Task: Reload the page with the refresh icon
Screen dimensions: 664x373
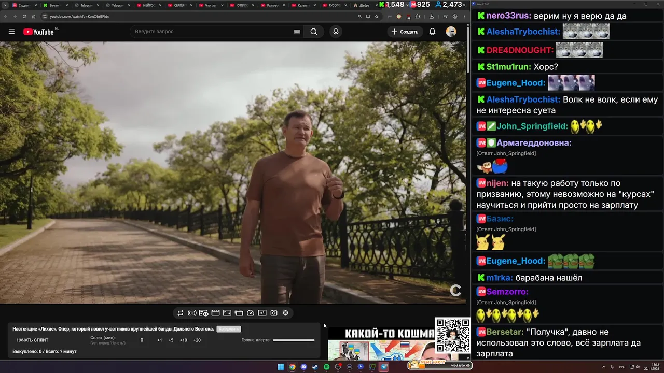Action: tap(24, 16)
